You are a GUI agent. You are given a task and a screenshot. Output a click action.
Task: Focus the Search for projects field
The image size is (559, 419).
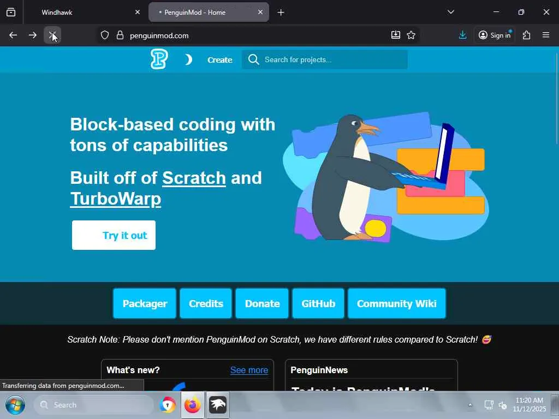pyautogui.click(x=325, y=59)
